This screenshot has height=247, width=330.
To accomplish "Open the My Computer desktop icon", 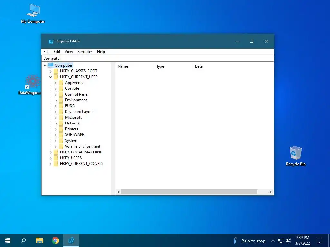I will pyautogui.click(x=33, y=13).
